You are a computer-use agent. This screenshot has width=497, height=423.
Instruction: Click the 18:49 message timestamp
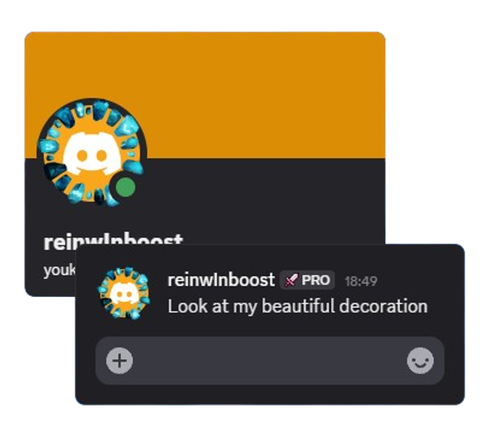tap(360, 281)
